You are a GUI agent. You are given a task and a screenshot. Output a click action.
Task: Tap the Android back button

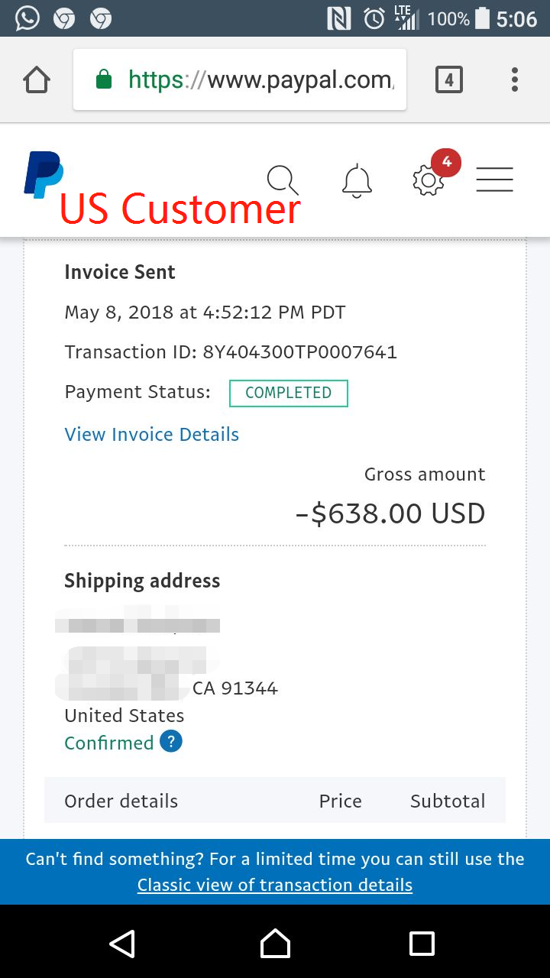tap(122, 943)
